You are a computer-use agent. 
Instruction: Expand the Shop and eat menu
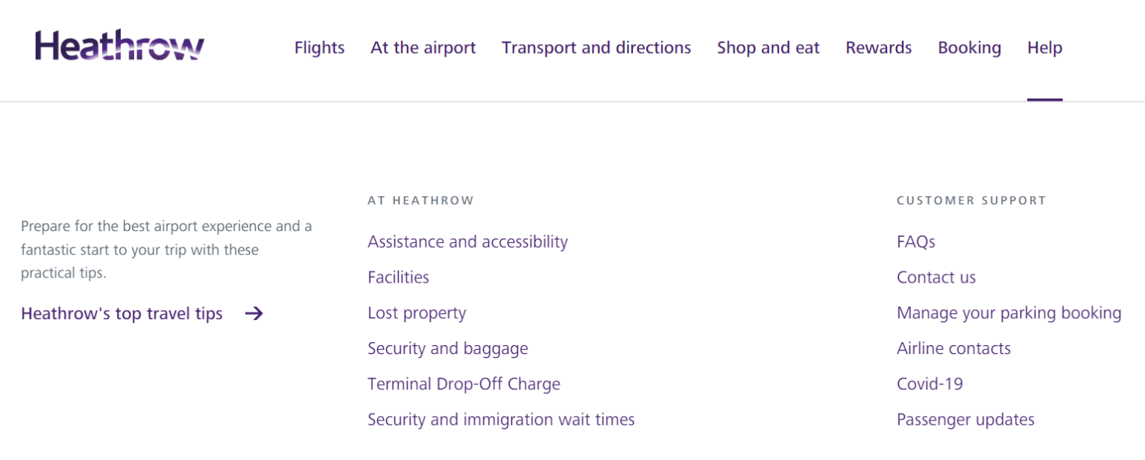(768, 48)
